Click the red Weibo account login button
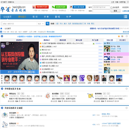This screenshot has height=129, width=129. (x=40, y=7)
